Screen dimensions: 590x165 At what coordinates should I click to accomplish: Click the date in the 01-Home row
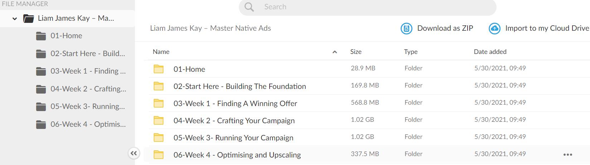pos(500,68)
